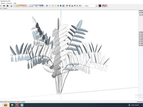This screenshot has width=143, height=107.
Task: Adjust the shadow time-of-day slider
Action: pyautogui.click(x=36, y=6)
